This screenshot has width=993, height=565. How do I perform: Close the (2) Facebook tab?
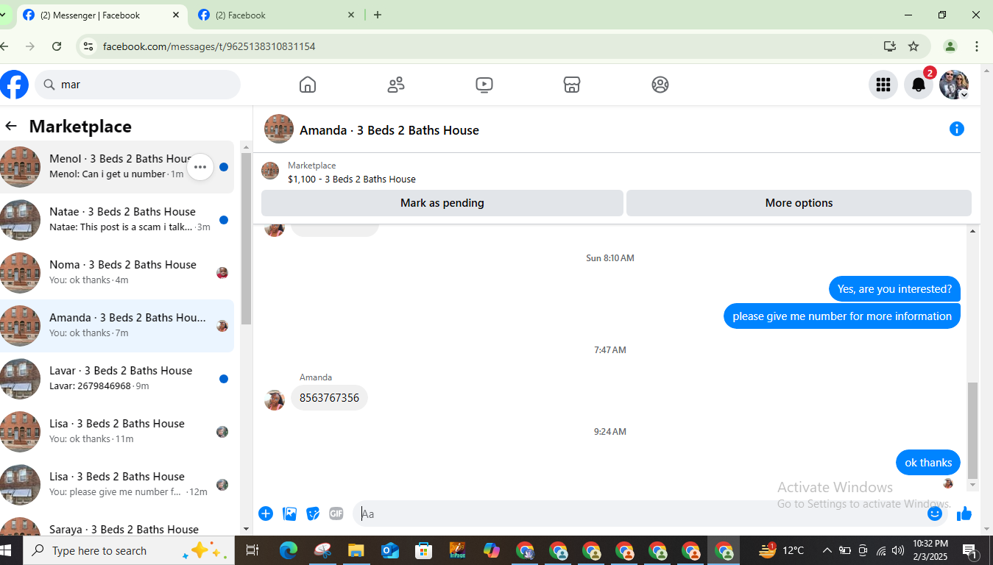(351, 15)
